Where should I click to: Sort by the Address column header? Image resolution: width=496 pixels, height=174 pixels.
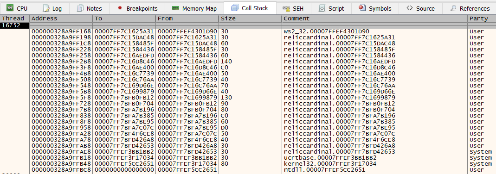61,19
